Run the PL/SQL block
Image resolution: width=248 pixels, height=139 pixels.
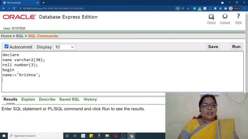click(x=236, y=47)
